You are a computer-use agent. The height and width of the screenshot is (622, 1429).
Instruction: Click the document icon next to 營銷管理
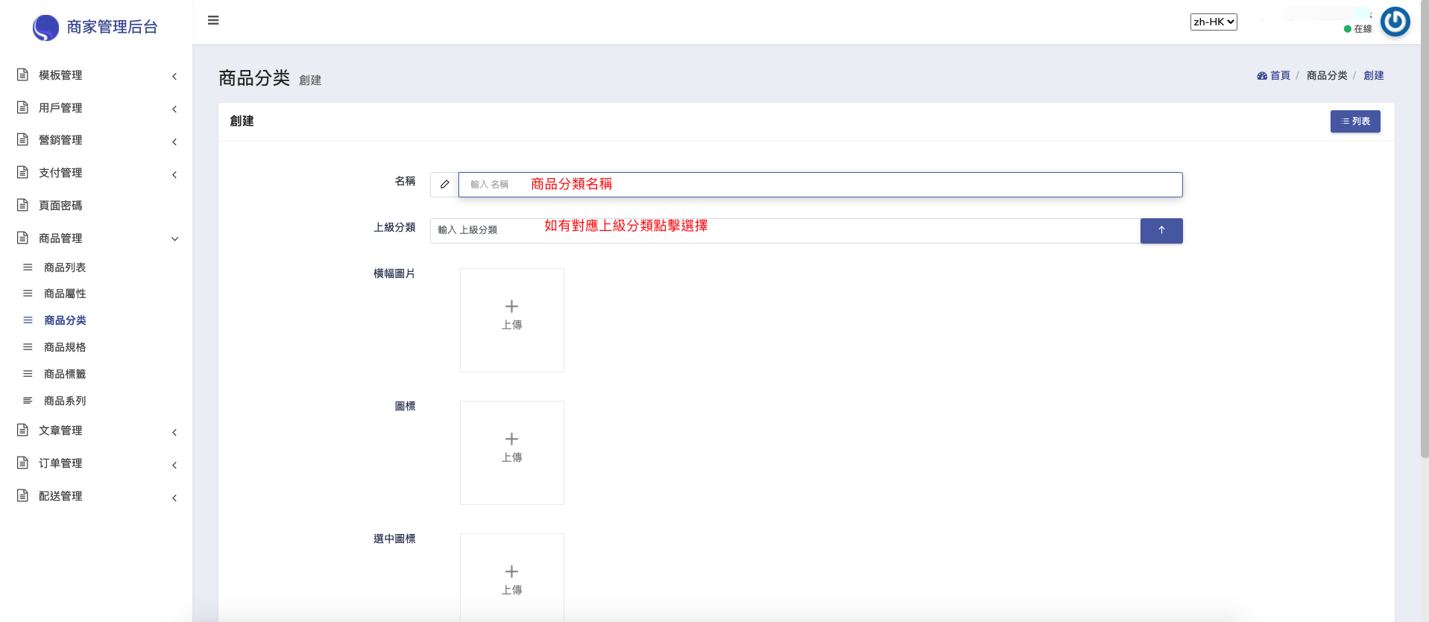point(23,139)
